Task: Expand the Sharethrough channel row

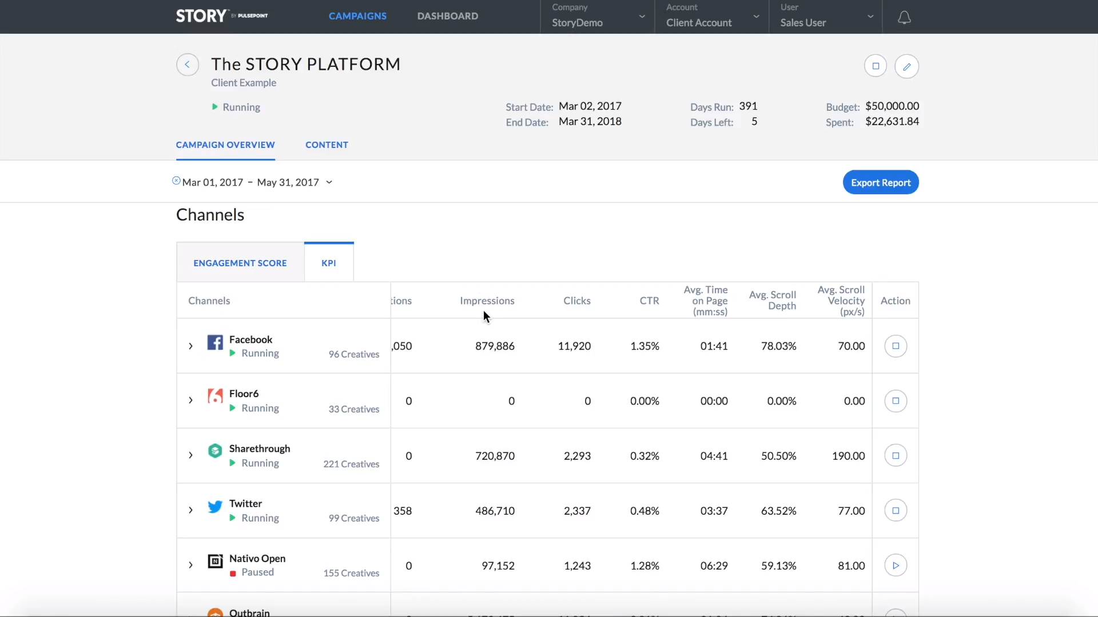Action: click(190, 455)
